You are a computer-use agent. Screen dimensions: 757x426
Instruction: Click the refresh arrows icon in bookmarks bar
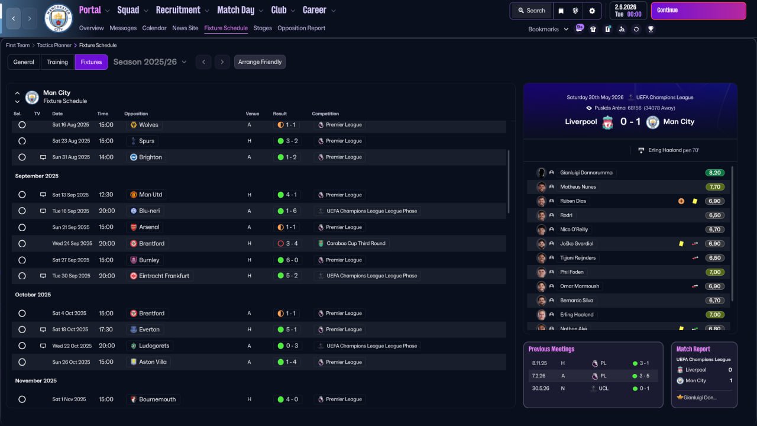point(636,29)
